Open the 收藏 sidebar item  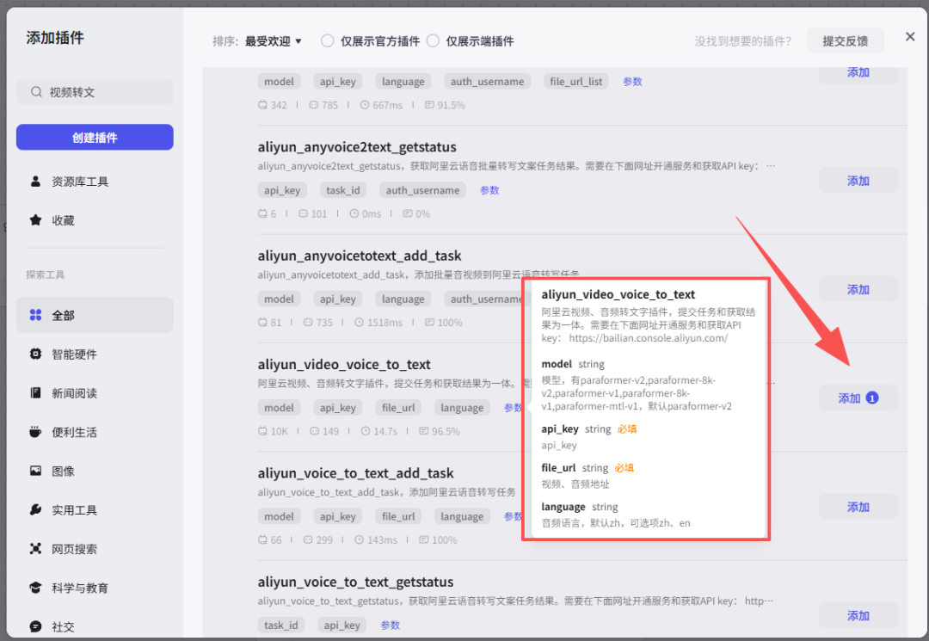(x=95, y=220)
